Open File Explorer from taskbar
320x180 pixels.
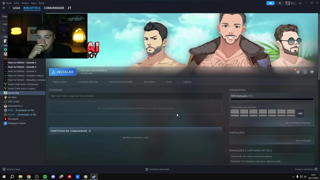pos(20,177)
